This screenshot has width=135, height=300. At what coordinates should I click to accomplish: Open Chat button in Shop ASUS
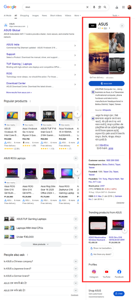point(119,293)
